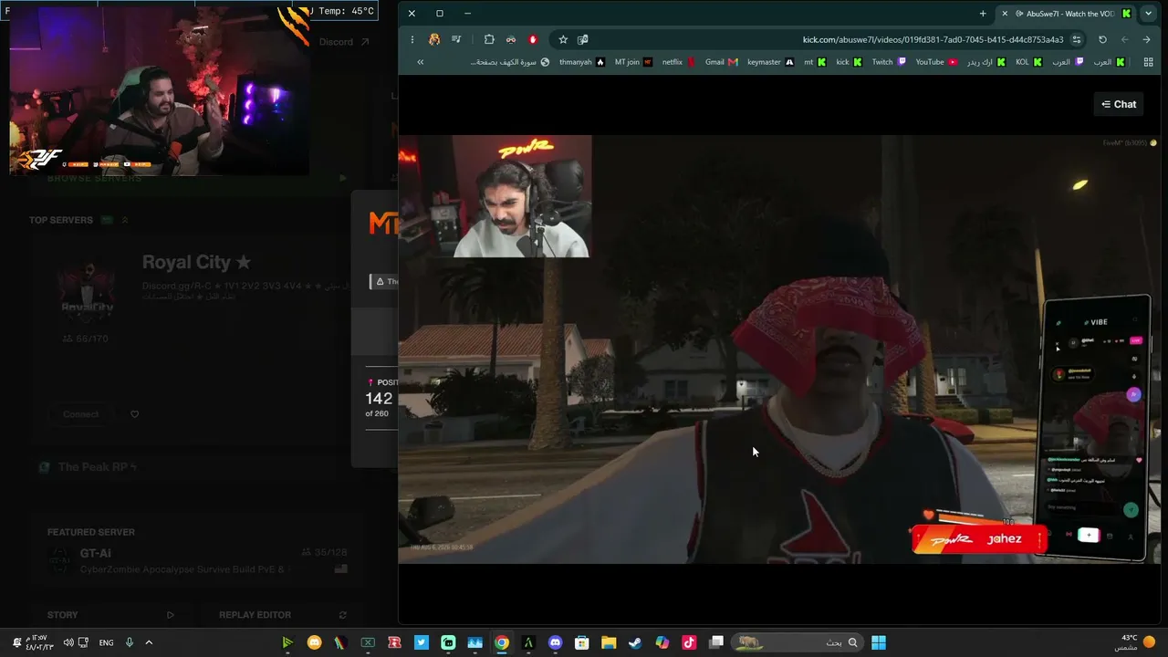Open the taskbar clock and date
Viewport: 1168px width, 657px height.
click(x=39, y=642)
